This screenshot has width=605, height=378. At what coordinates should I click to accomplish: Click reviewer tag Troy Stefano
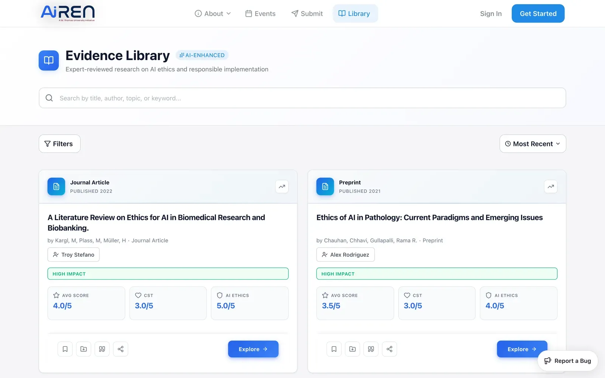point(74,254)
